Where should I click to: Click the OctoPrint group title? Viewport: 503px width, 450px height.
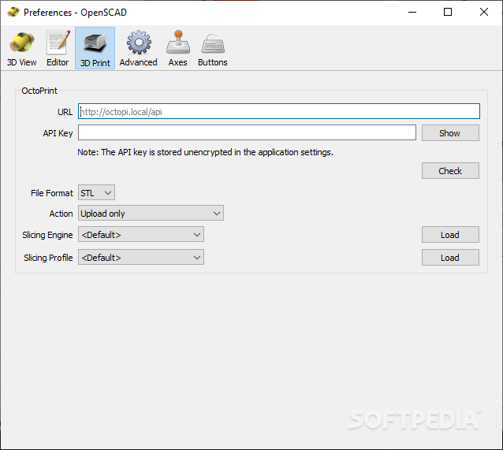click(39, 91)
